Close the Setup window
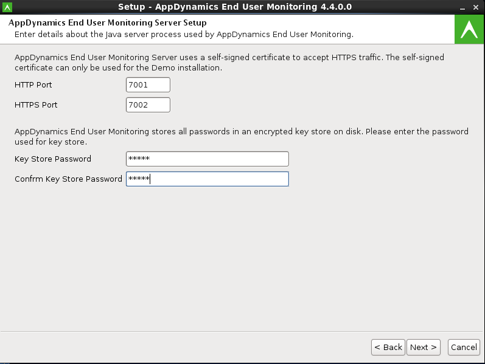Screen dimensions: 485x364 pyautogui.click(x=476, y=7)
